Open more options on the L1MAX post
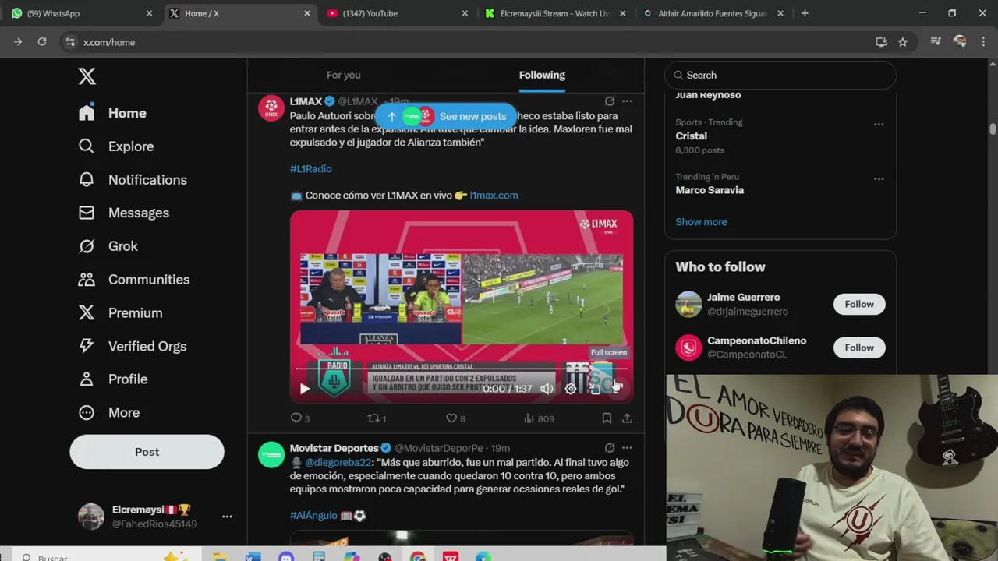 [627, 101]
